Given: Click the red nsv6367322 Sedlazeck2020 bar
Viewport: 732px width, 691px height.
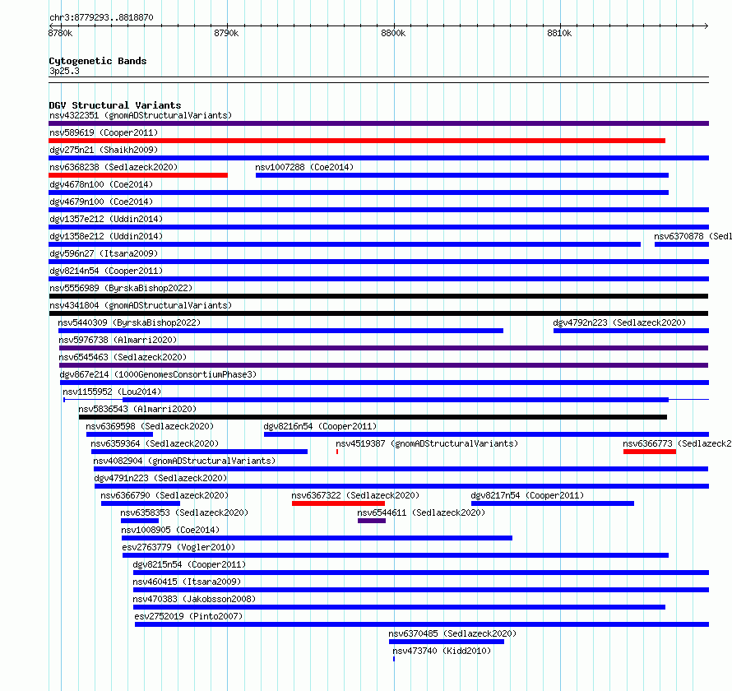Looking at the screenshot, I should pos(339,503).
